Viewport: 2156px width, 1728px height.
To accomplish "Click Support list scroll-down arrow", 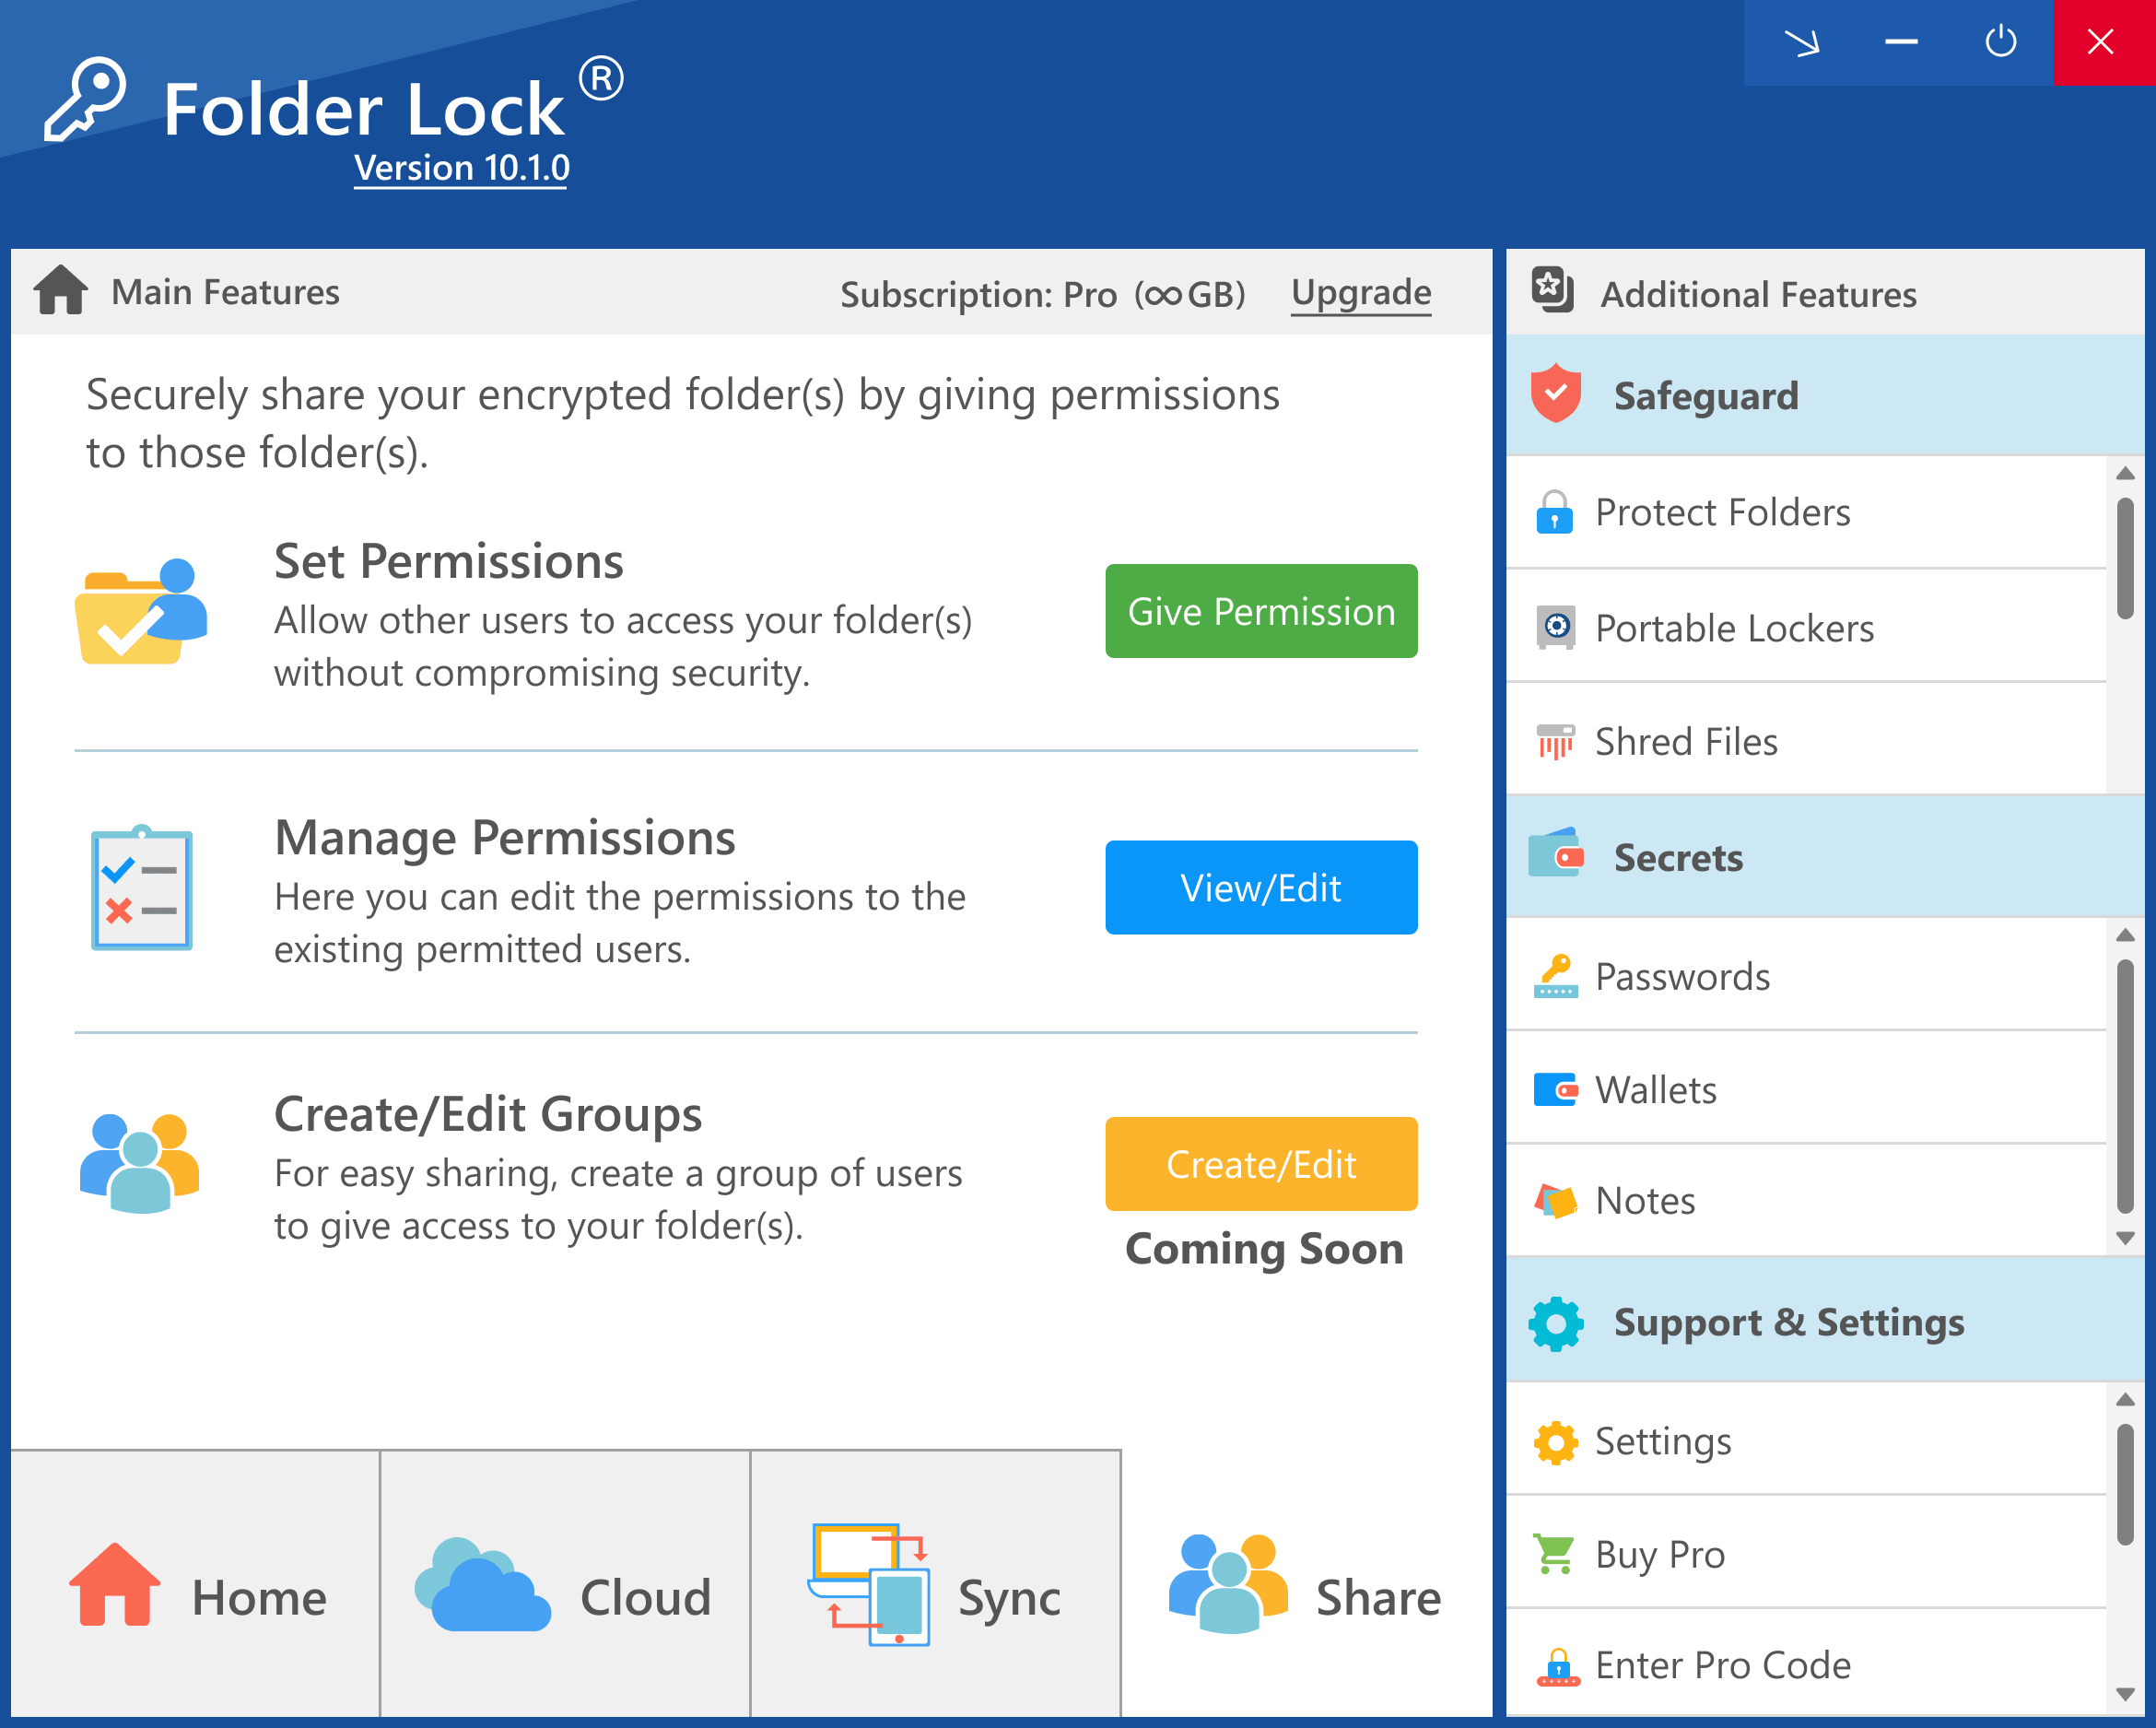I will coord(2125,1694).
